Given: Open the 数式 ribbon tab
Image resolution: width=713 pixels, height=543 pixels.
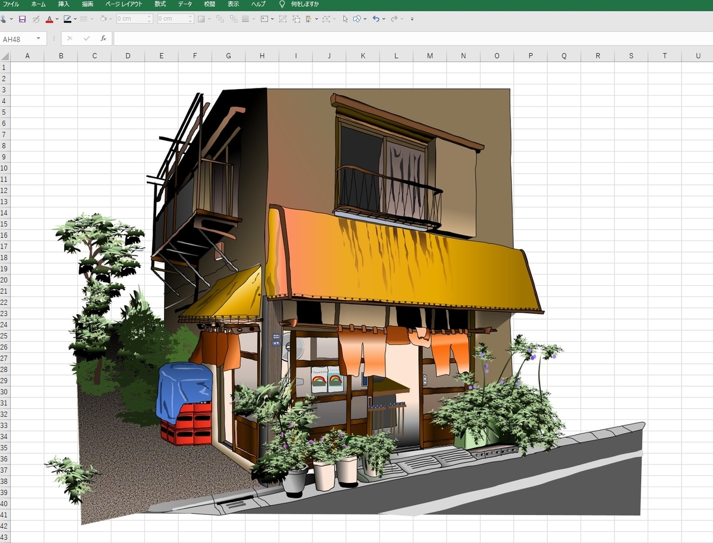Looking at the screenshot, I should 160,4.
